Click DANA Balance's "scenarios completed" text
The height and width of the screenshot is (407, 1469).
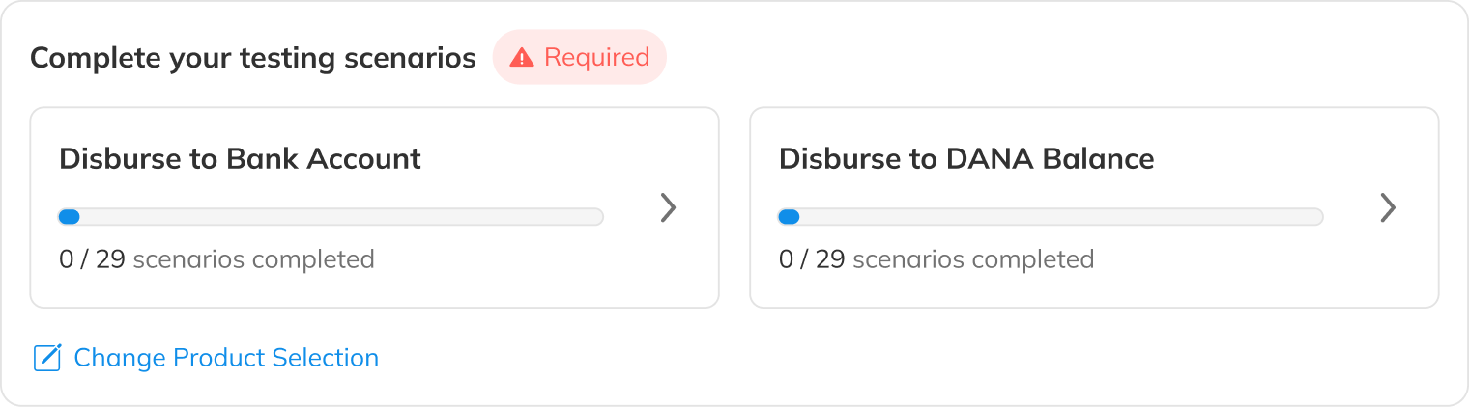(x=973, y=259)
